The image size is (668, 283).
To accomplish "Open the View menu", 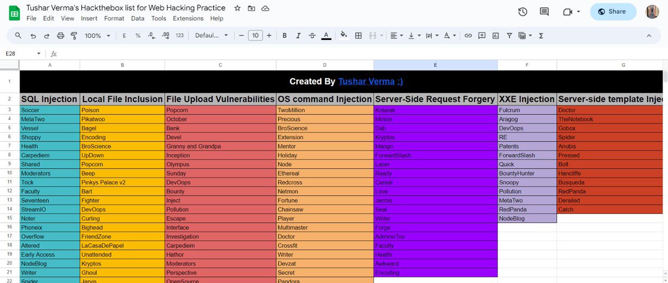I will (x=67, y=18).
